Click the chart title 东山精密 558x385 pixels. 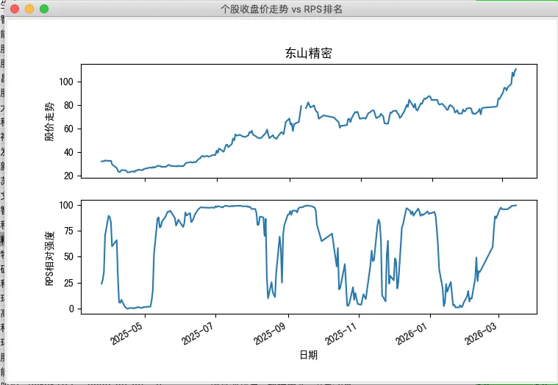pyautogui.click(x=309, y=54)
